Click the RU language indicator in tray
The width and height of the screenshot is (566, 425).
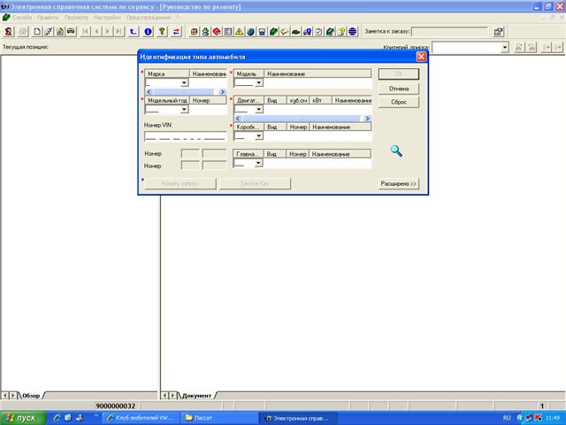507,418
